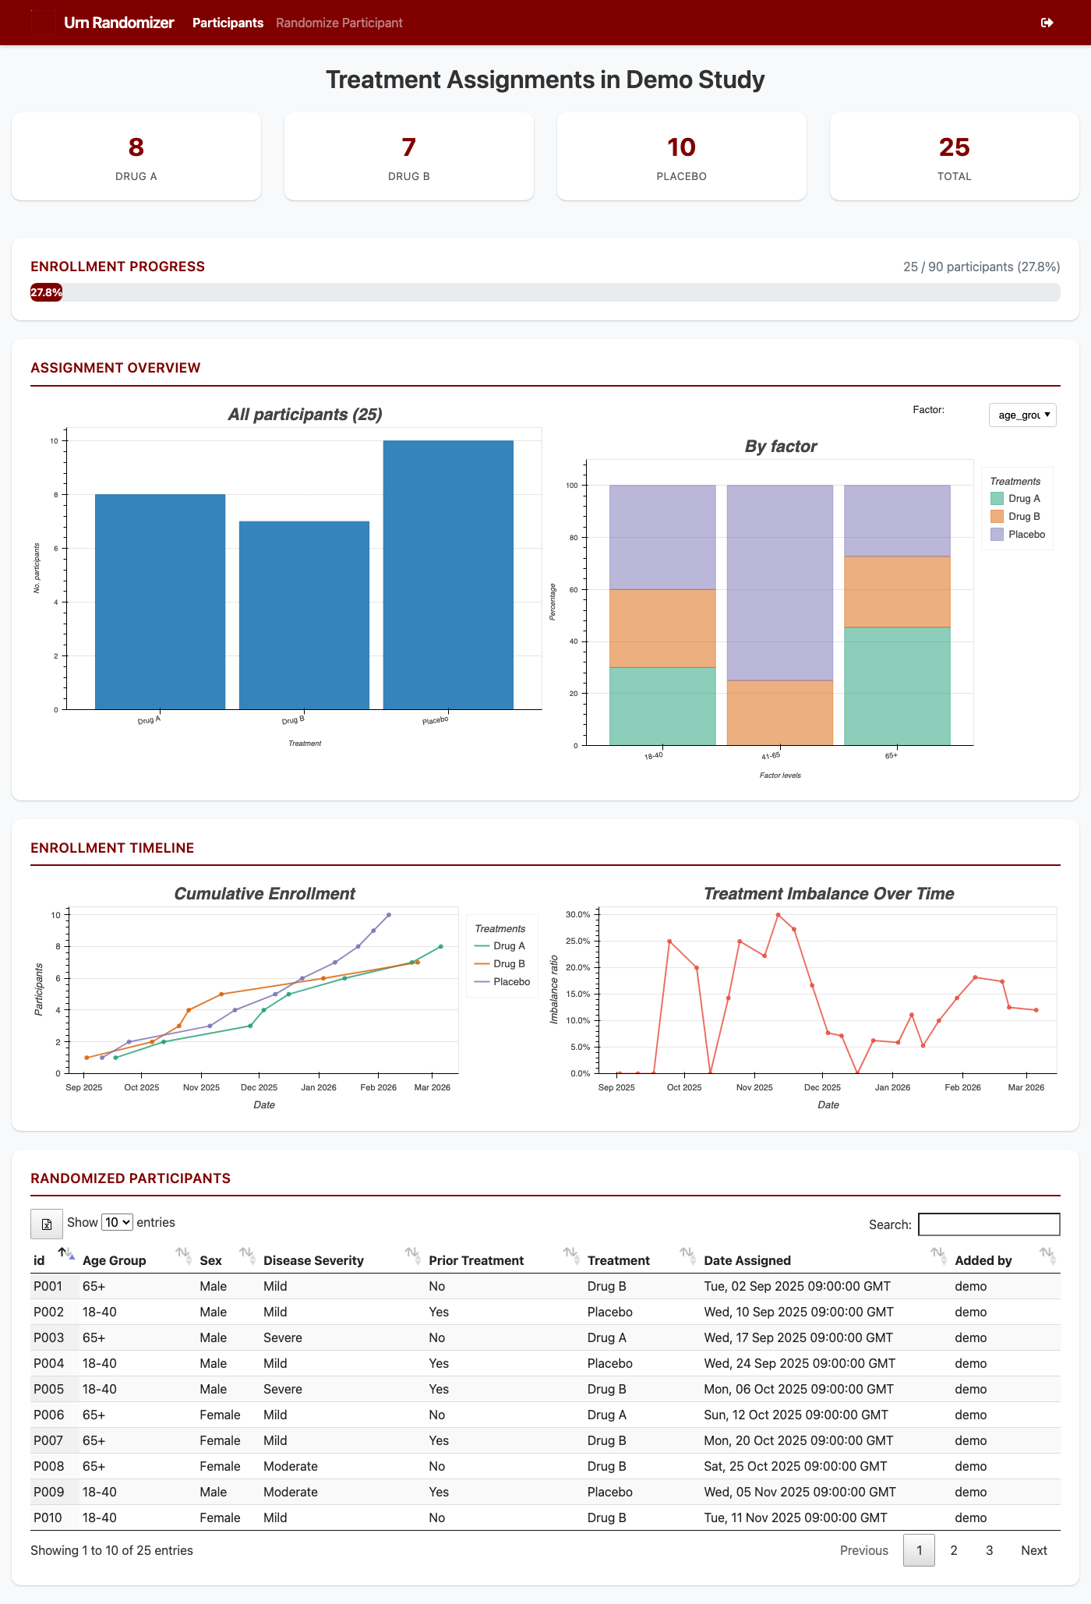Image resolution: width=1091 pixels, height=1604 pixels.
Task: Click Next to view more participants
Action: tap(1033, 1550)
